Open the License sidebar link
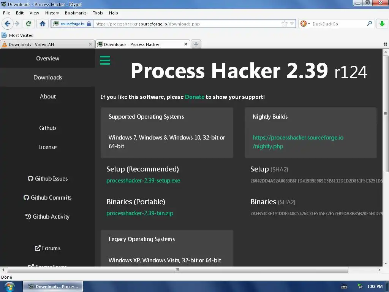Image resolution: width=389 pixels, height=292 pixels. tap(47, 147)
